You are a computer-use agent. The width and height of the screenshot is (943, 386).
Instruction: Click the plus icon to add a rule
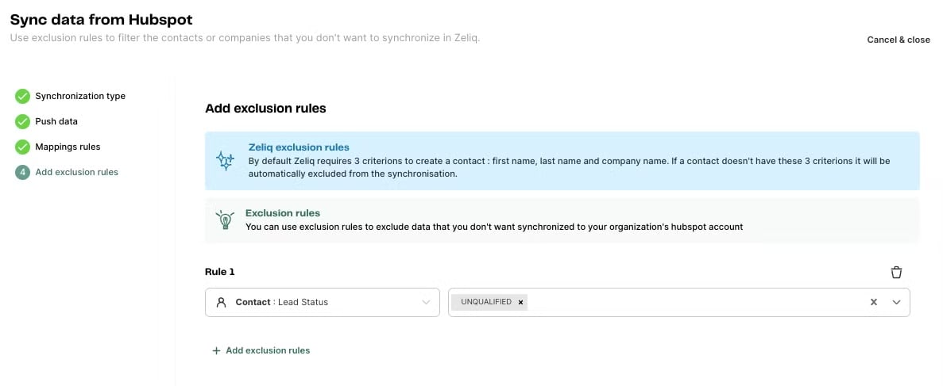(x=216, y=350)
